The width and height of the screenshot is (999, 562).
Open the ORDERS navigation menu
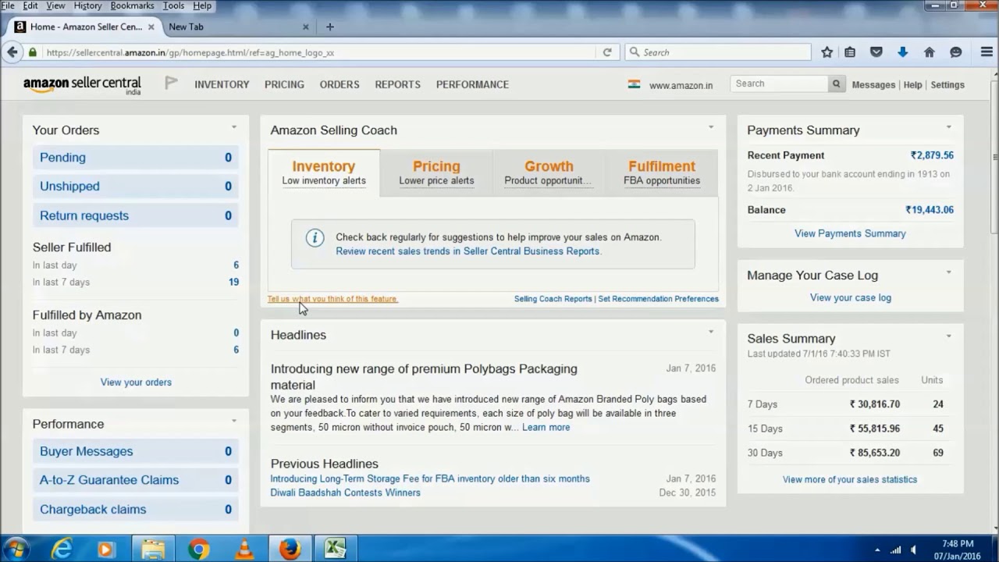[340, 84]
